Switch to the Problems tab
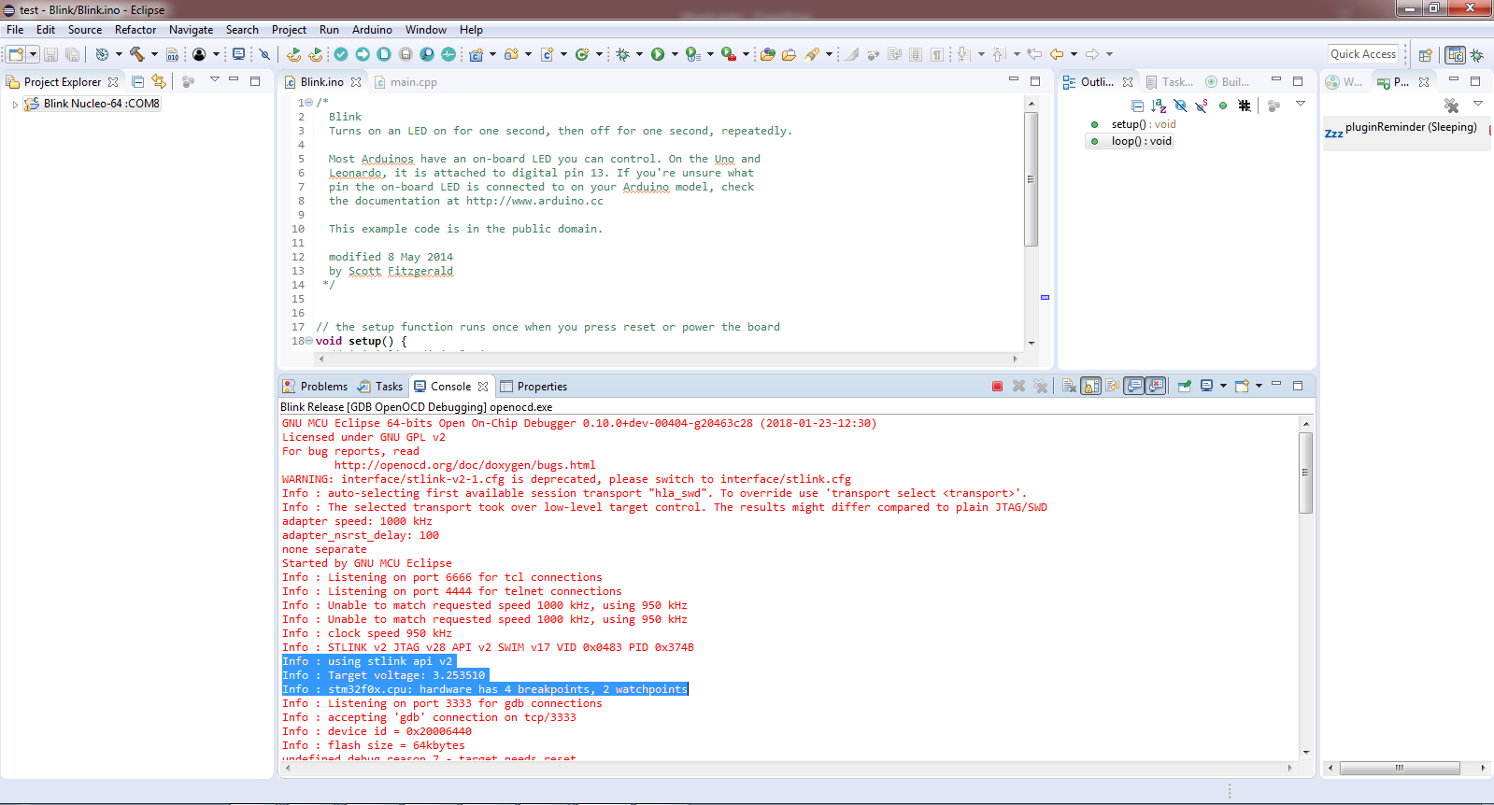The height and width of the screenshot is (805, 1494). [323, 387]
